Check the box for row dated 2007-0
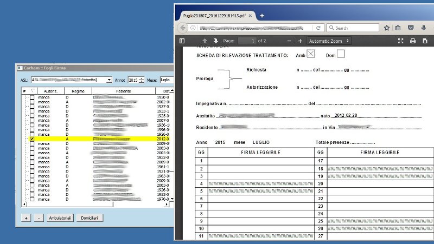Image resolution: width=434 pixels, height=244 pixels. (x=32, y=120)
